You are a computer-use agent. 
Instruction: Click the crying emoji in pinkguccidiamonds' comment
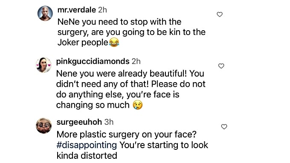[138, 105]
